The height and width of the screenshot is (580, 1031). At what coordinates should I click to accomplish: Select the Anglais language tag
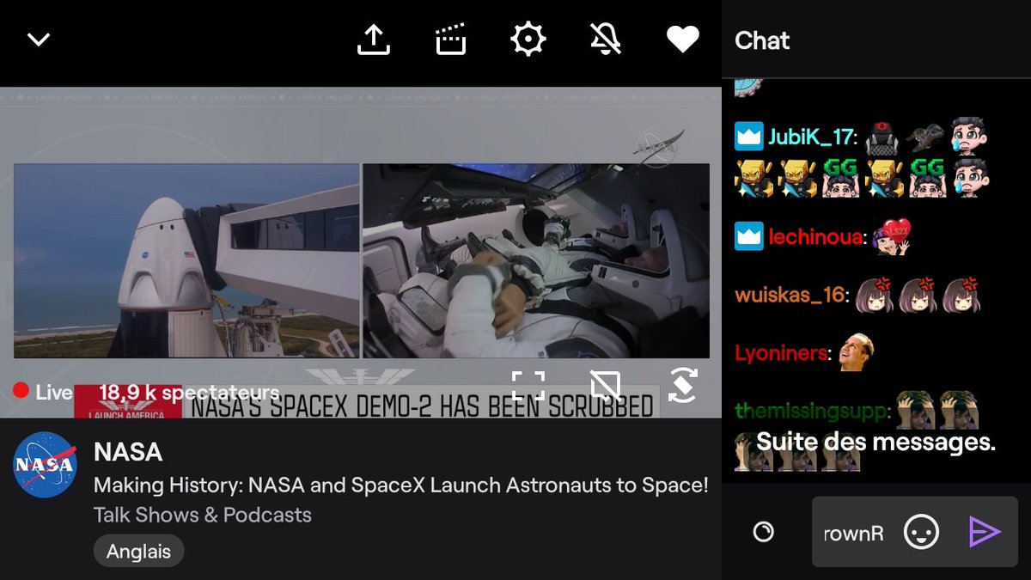(138, 552)
